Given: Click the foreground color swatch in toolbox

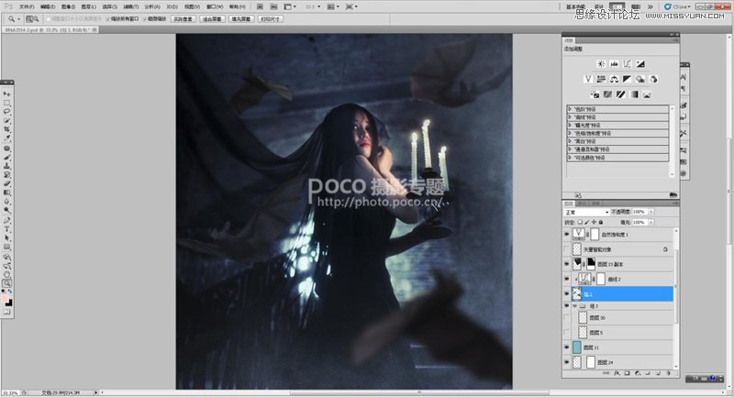Looking at the screenshot, I should coord(6,299).
